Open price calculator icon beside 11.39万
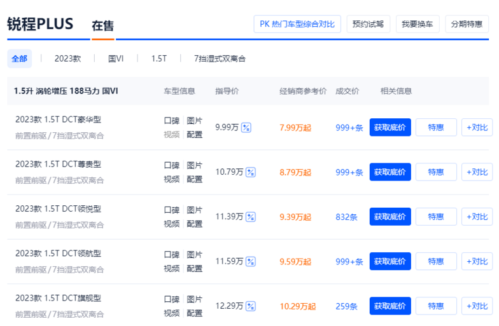Viewport: 499px width, 326px height. 251,217
